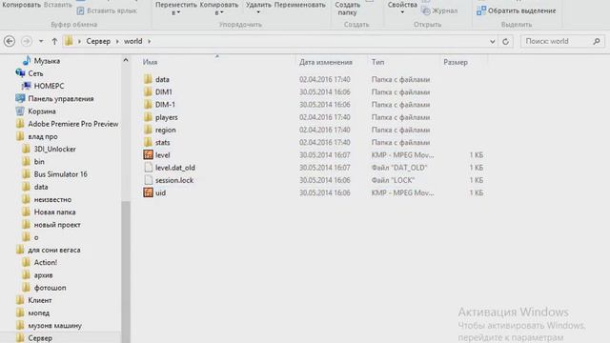The image size is (610, 343).
Task: Expand chevron after 'world' breadcrumb
Action: [149, 41]
